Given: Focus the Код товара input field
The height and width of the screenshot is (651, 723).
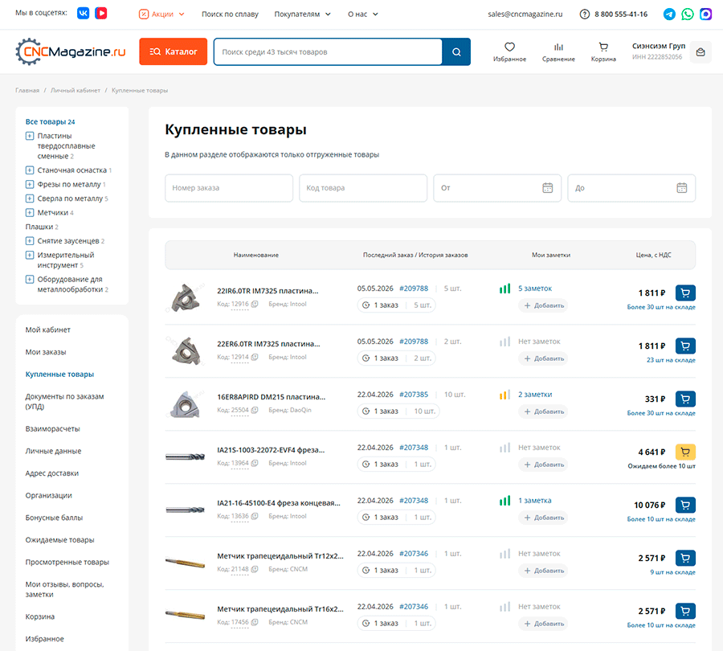Looking at the screenshot, I should click(363, 188).
